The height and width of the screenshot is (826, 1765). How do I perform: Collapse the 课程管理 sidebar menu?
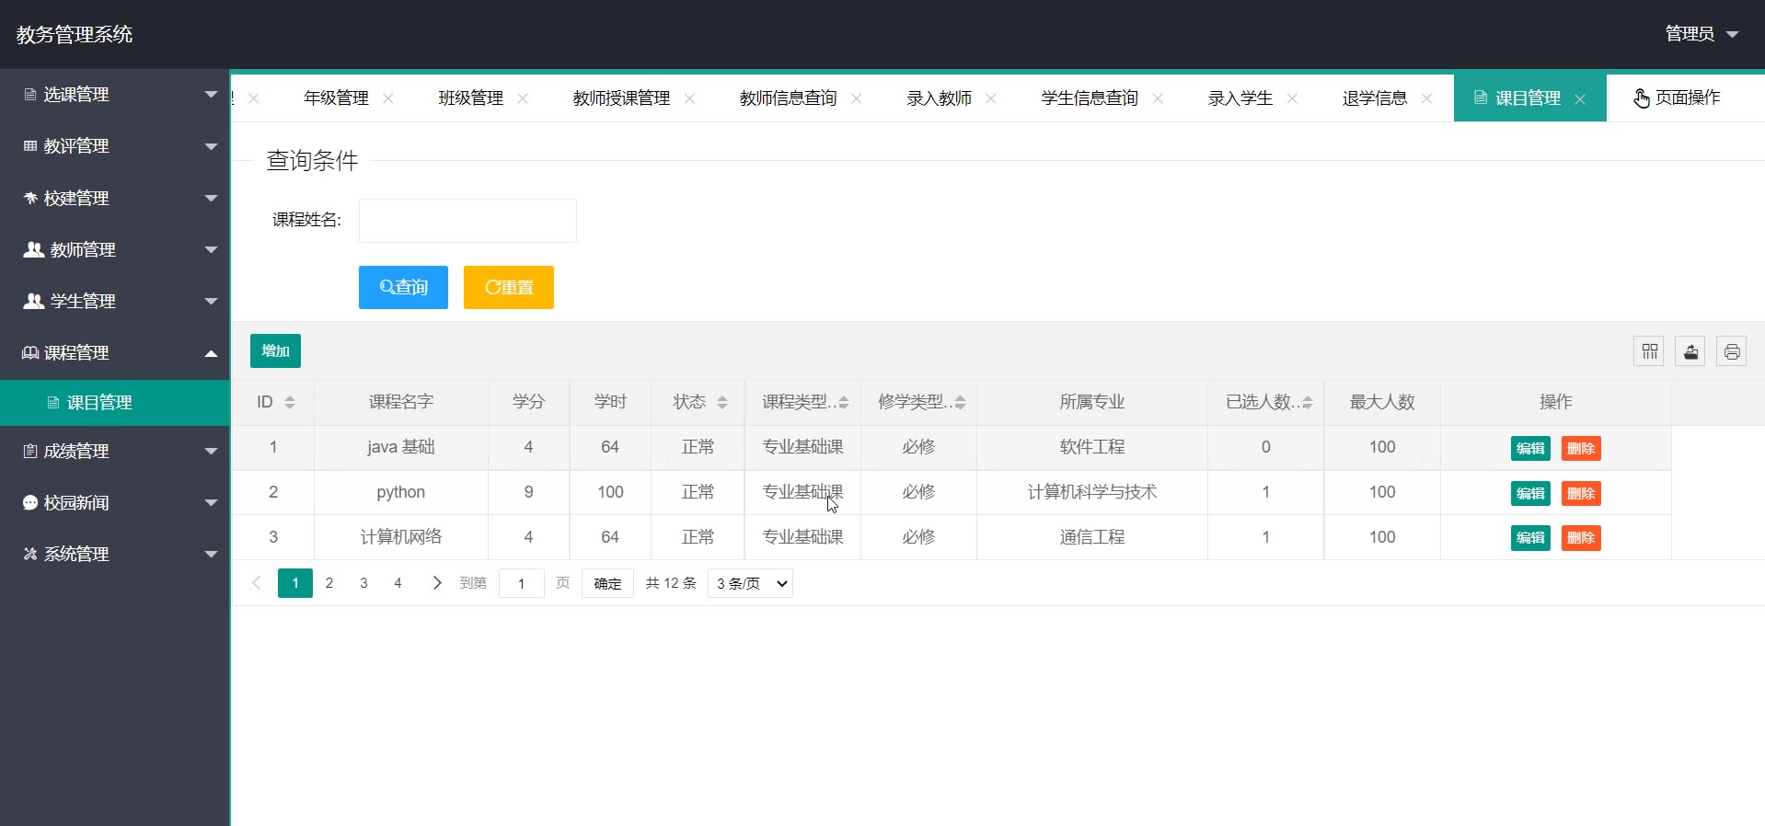coord(115,352)
